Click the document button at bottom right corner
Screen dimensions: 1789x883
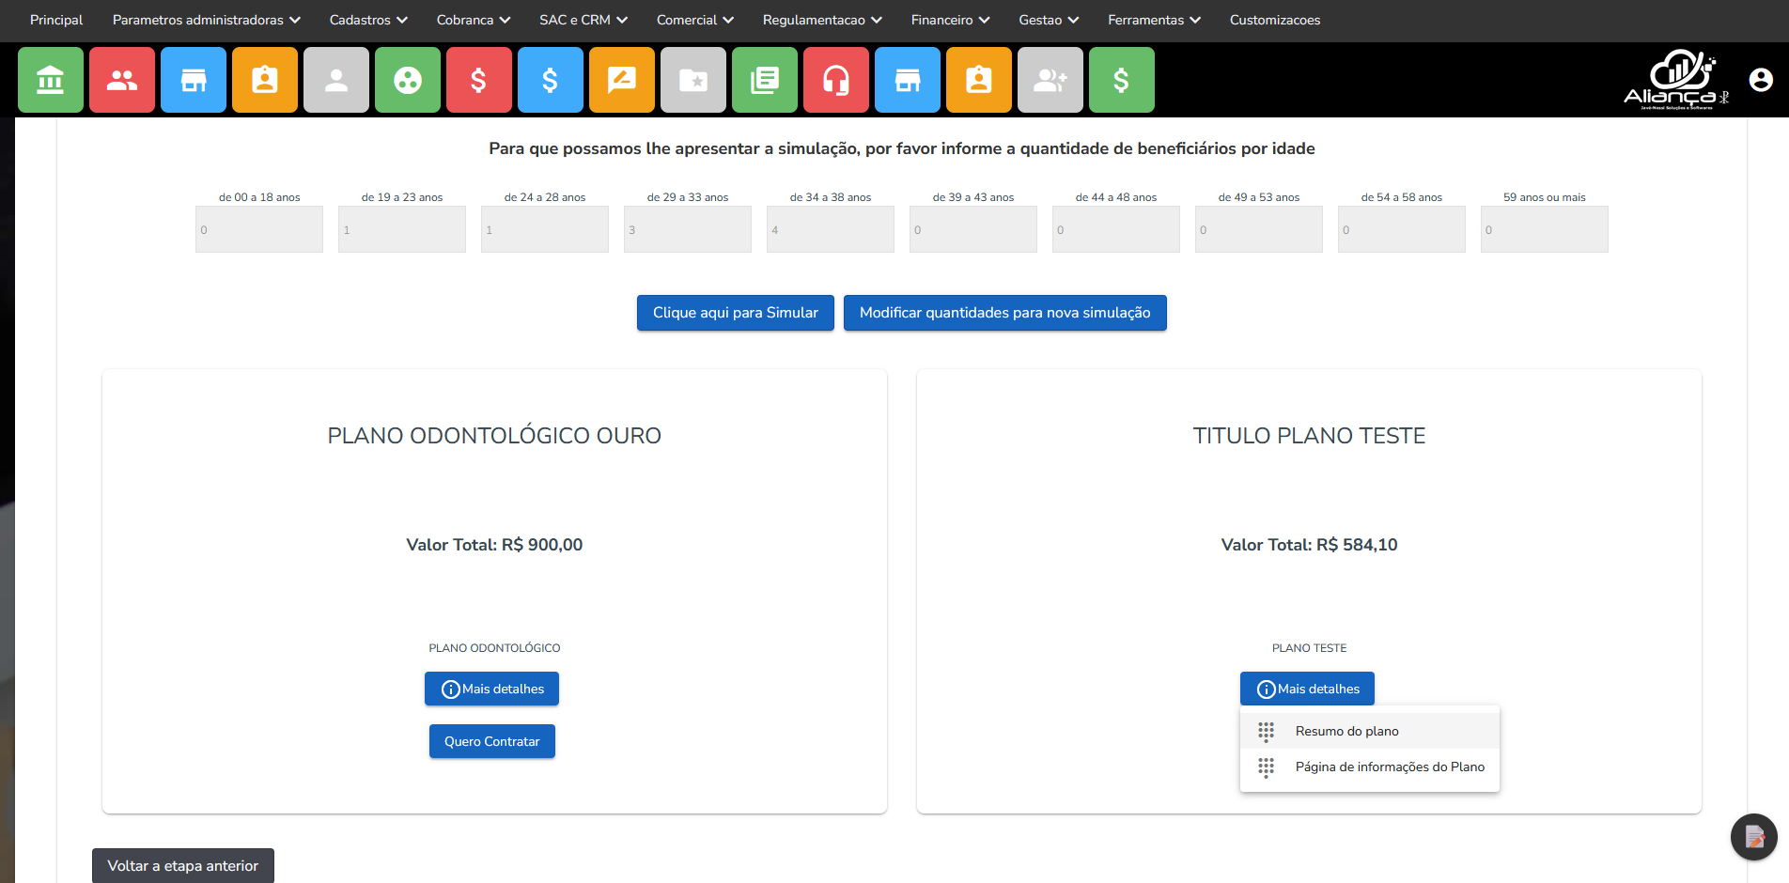(x=1753, y=837)
